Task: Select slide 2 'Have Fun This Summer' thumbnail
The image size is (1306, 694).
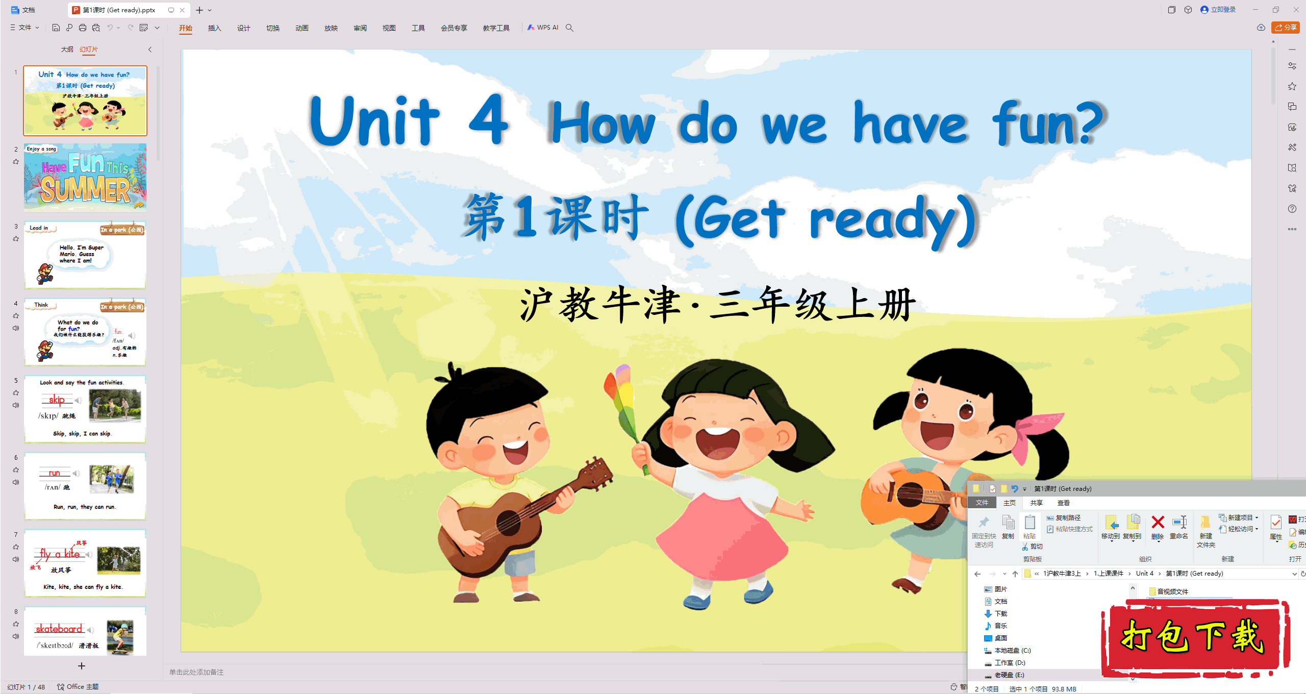Action: [85, 178]
